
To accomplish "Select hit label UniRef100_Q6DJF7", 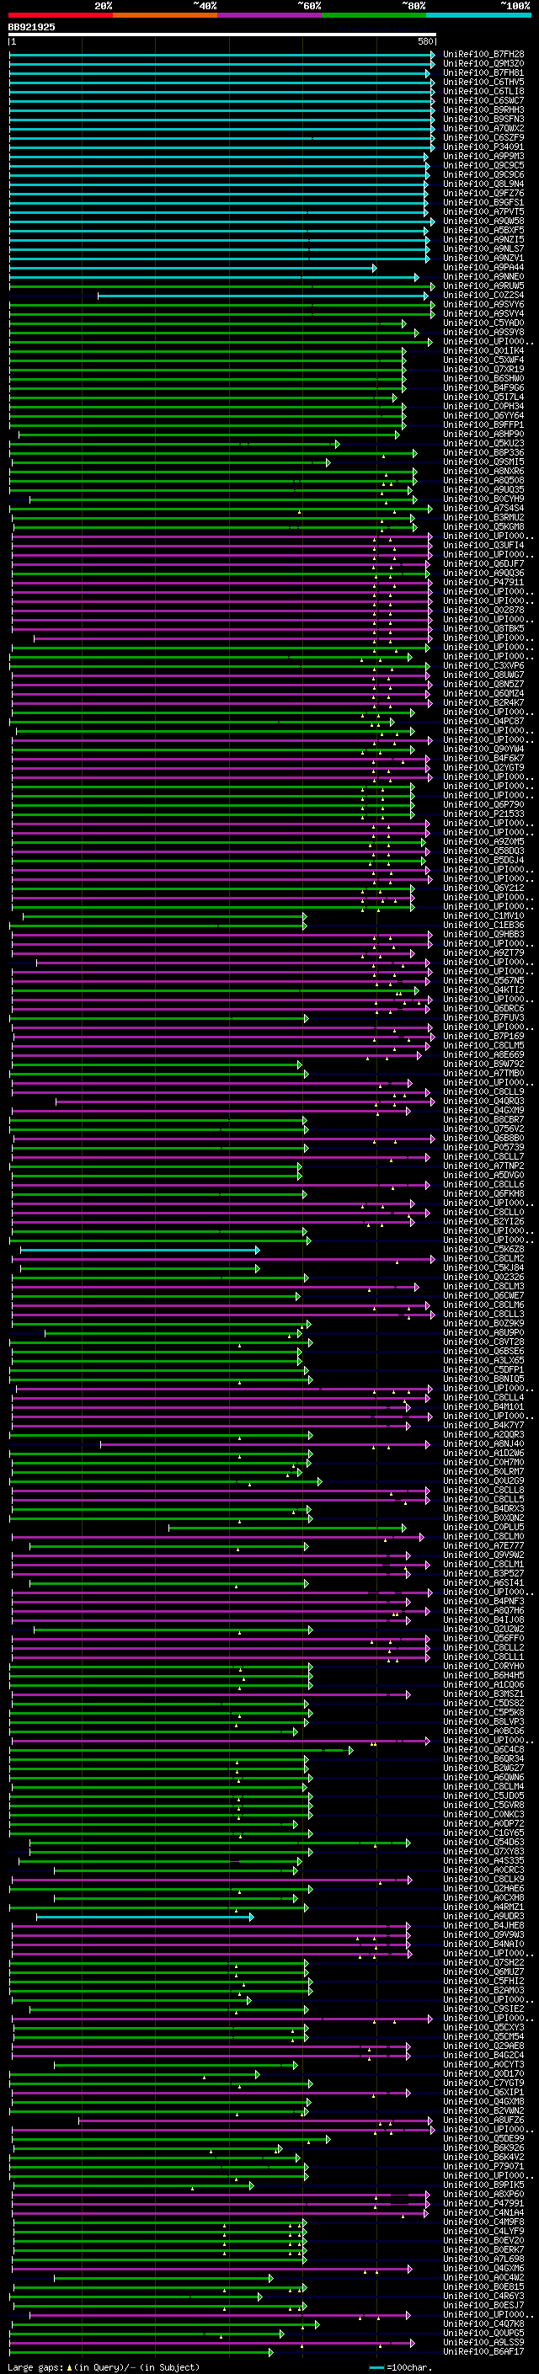I will point(483,563).
